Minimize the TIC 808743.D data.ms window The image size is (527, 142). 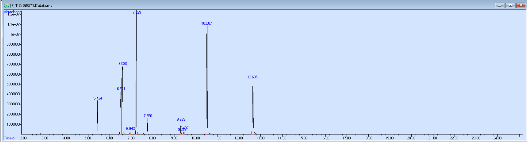[500, 5]
